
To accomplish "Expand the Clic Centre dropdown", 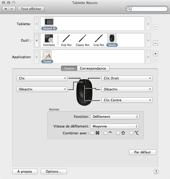I will (127, 100).
